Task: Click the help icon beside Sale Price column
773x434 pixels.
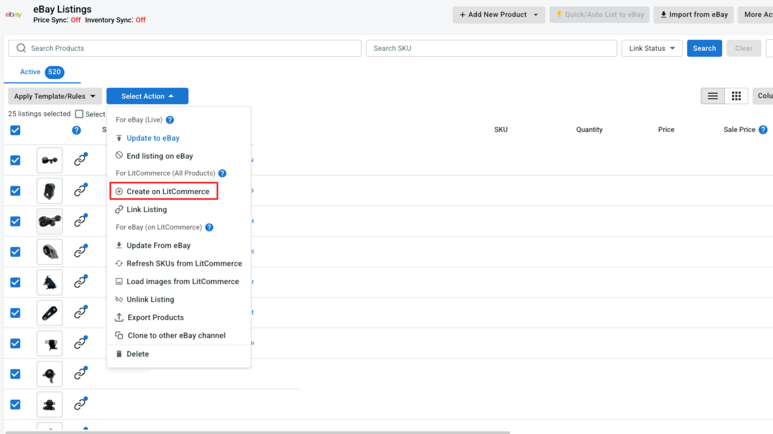Action: point(763,129)
